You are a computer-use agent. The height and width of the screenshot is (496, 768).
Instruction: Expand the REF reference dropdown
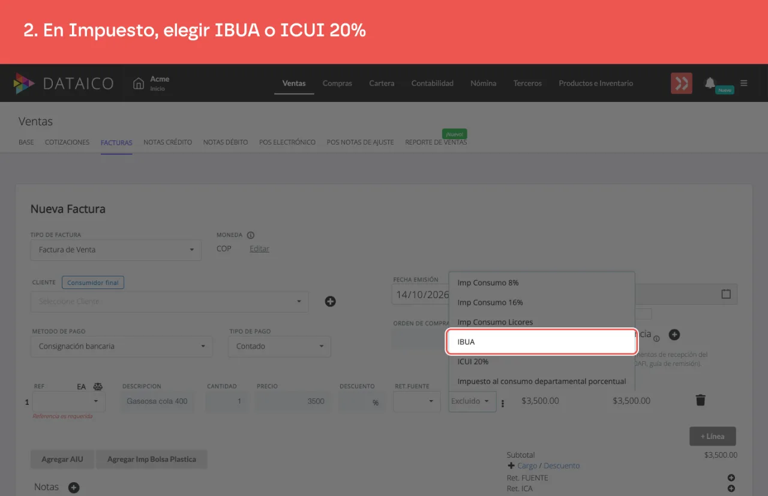tap(70, 401)
